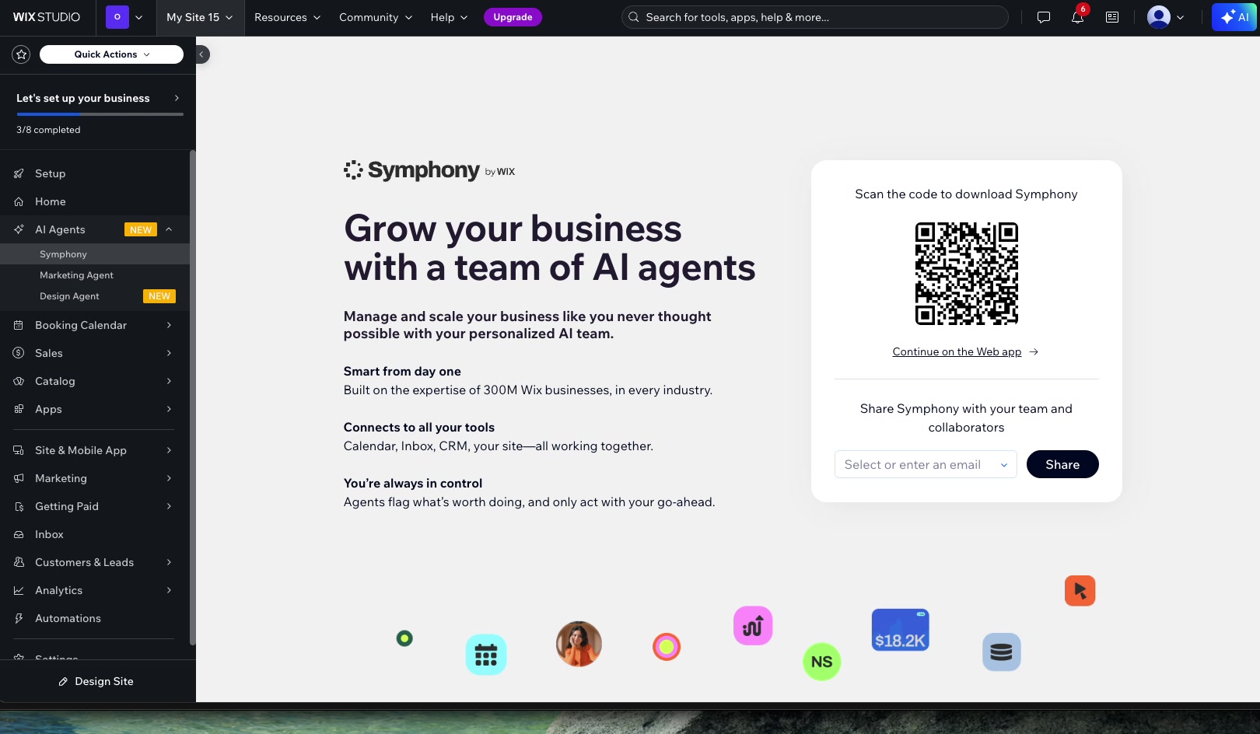Image resolution: width=1260 pixels, height=734 pixels.
Task: Click the user profile avatar
Action: tap(1159, 17)
